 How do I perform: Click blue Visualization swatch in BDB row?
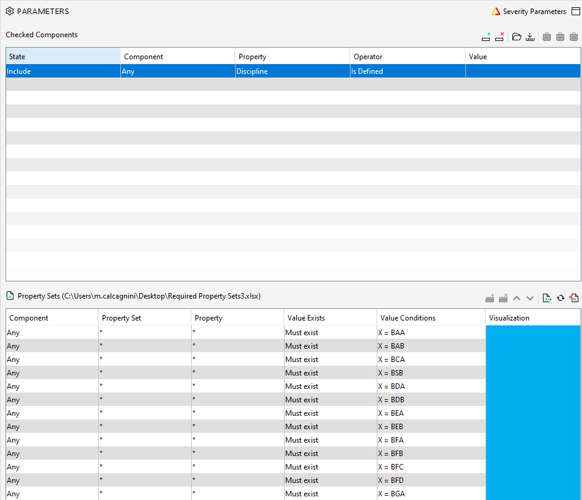[533, 399]
